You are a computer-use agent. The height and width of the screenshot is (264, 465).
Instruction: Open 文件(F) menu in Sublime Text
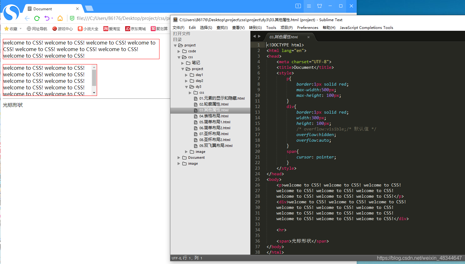[x=179, y=27]
